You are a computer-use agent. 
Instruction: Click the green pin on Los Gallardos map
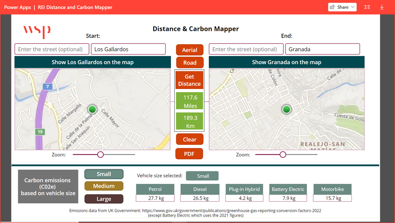[93, 110]
